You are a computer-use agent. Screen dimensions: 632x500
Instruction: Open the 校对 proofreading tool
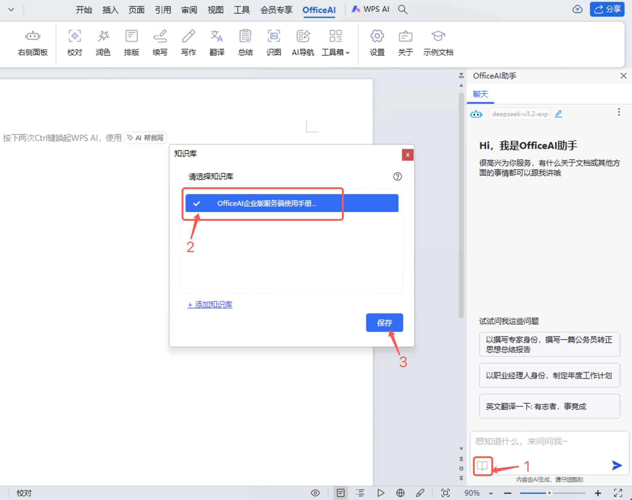(x=74, y=43)
